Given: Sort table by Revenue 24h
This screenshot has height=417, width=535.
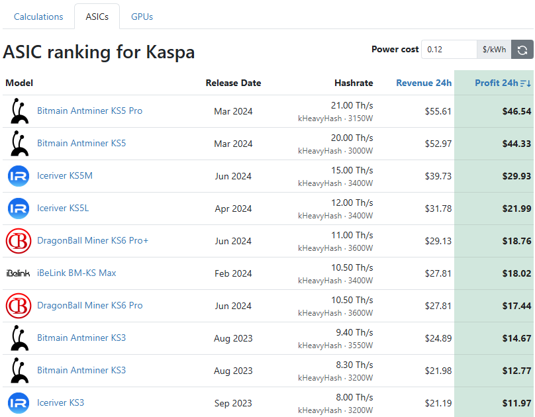Looking at the screenshot, I should tap(424, 83).
